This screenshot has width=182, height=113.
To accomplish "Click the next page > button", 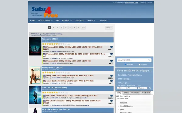I will point(79,28).
